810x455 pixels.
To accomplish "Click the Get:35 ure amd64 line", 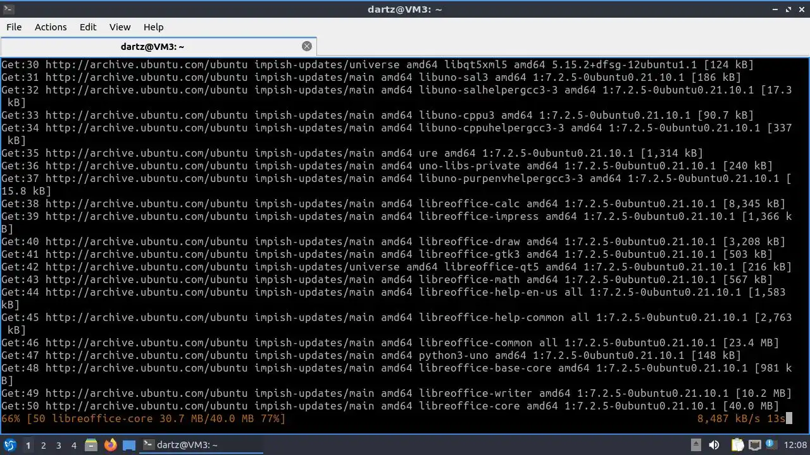I will (352, 153).
